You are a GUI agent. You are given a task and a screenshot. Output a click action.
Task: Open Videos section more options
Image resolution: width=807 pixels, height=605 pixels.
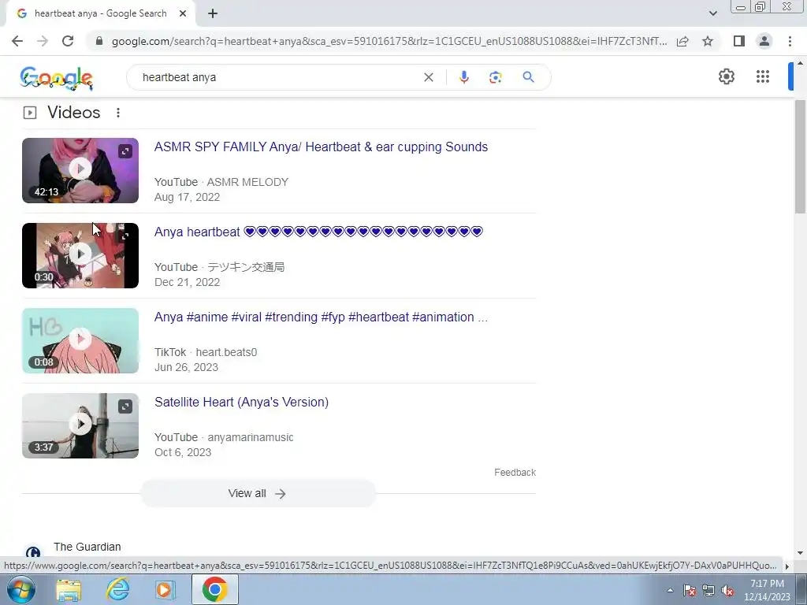pyautogui.click(x=118, y=112)
